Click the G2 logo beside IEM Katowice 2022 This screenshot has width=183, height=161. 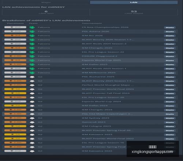32,151
